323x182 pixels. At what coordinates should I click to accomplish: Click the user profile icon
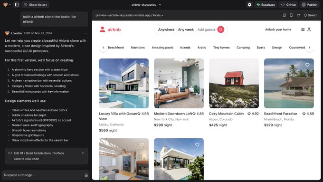point(309,29)
